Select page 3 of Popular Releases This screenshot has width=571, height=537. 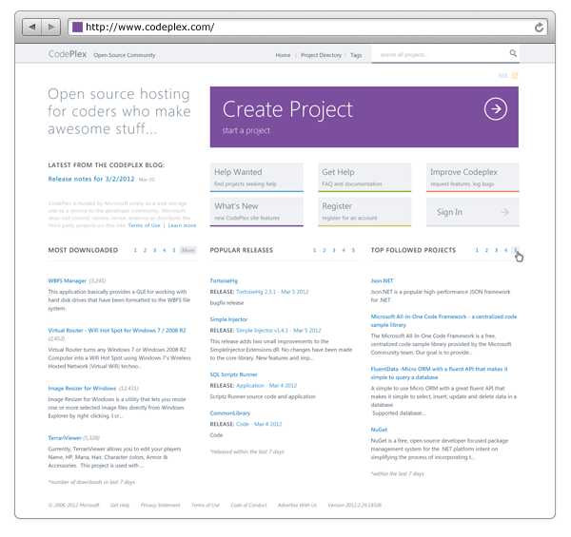pyautogui.click(x=334, y=250)
